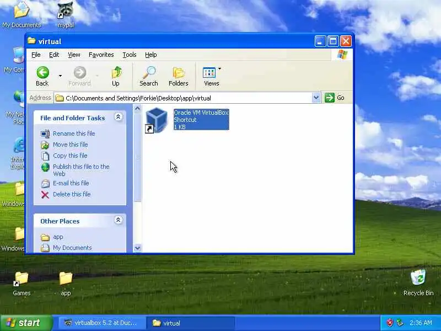
Task: Click Copy this file
Action: (70, 156)
